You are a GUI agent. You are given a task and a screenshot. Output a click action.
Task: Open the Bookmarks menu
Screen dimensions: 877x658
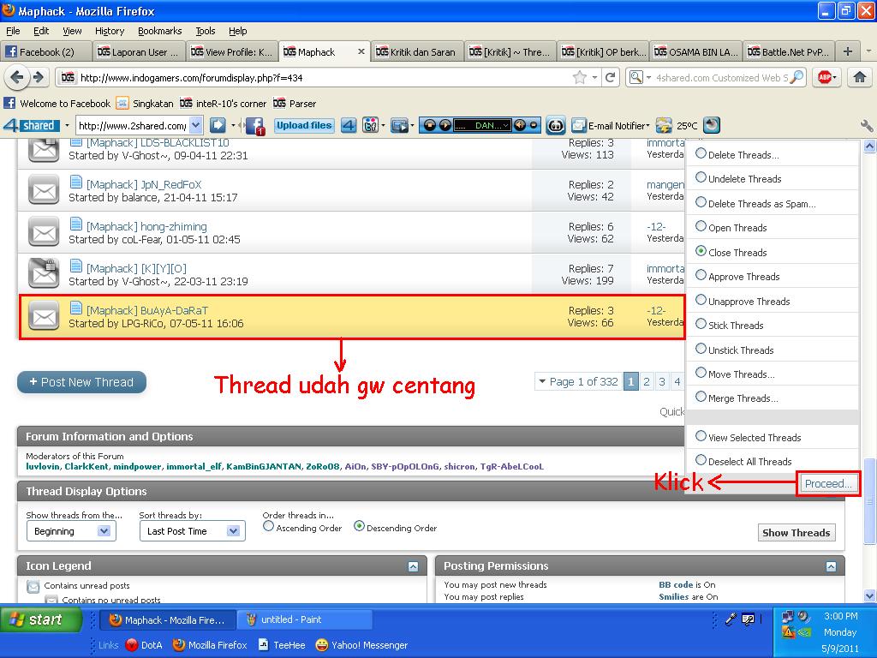point(159,31)
